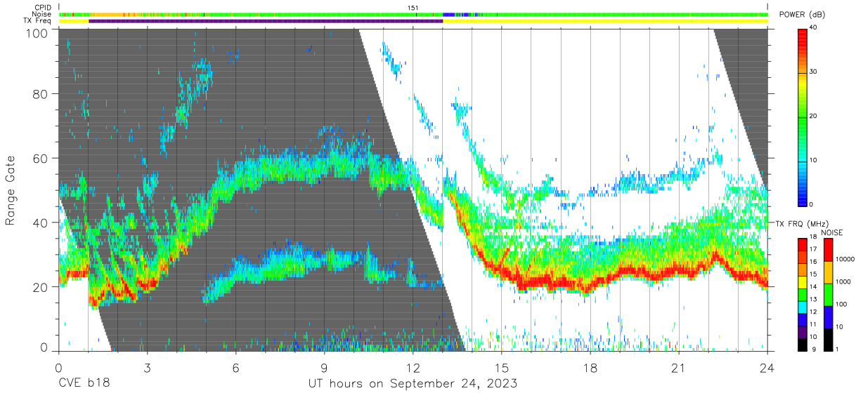Click the black bottom block of NOISE scale
Screen dimensions: 863x398
(827, 340)
